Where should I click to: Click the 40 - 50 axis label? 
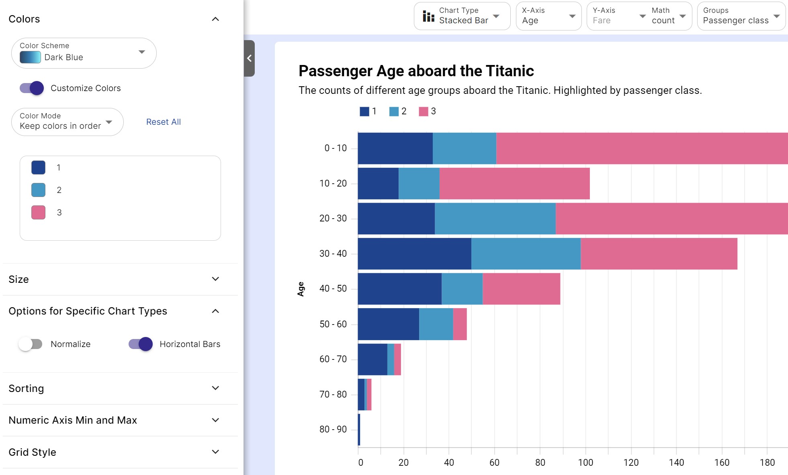coord(333,288)
